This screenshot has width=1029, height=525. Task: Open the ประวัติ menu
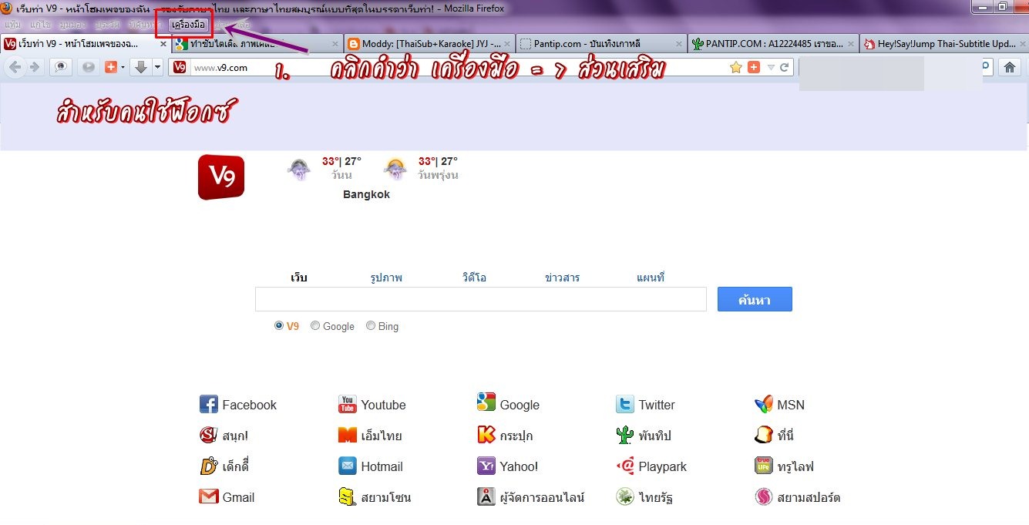pos(107,25)
